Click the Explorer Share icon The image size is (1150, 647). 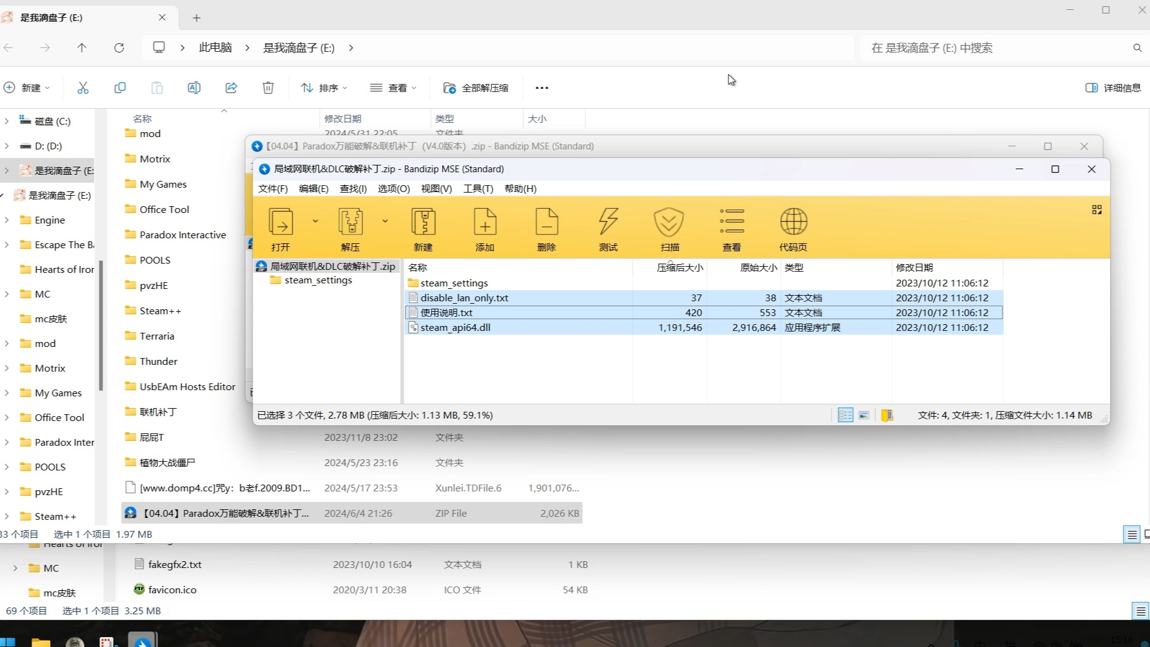[x=231, y=88]
